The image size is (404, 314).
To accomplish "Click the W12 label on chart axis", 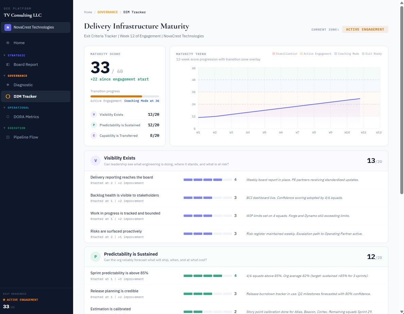I will point(378,132).
